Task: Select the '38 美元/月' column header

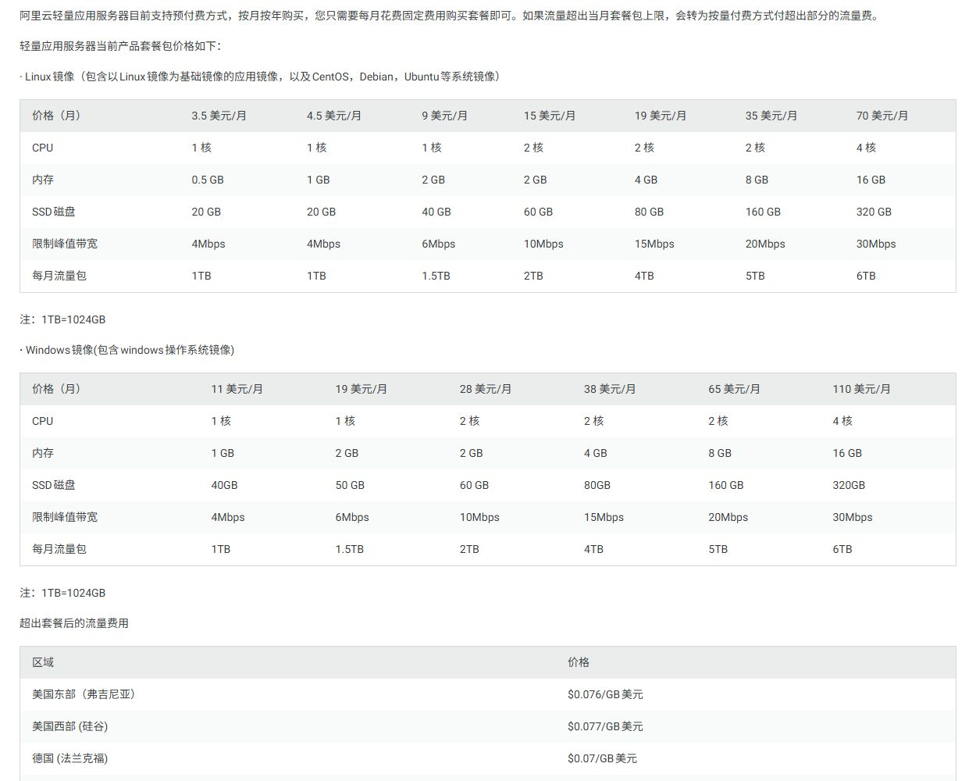Action: point(610,389)
